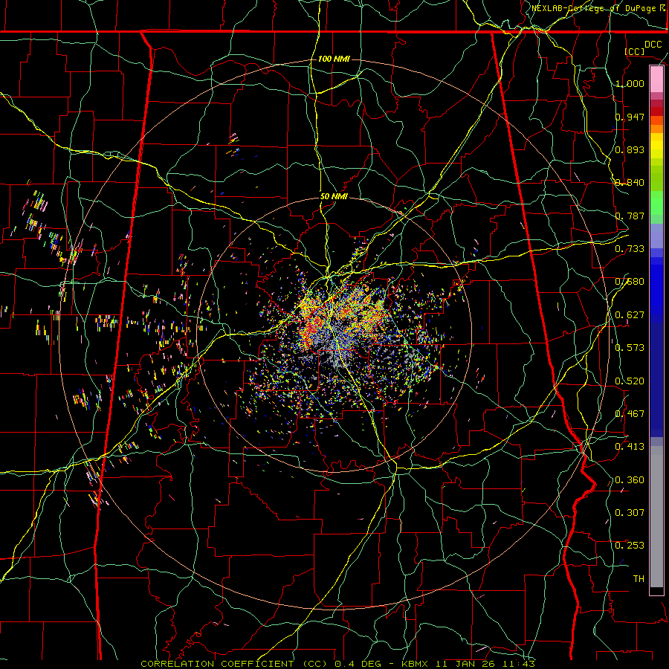Select the 0.733 legend value

tap(630, 249)
